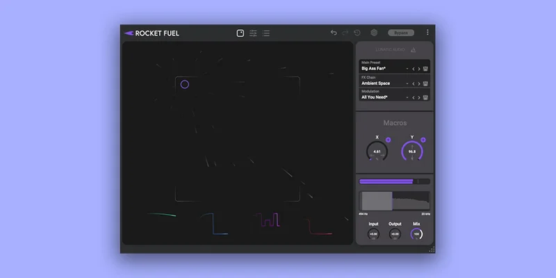Click the purple plus beside Y macro

tap(423, 140)
